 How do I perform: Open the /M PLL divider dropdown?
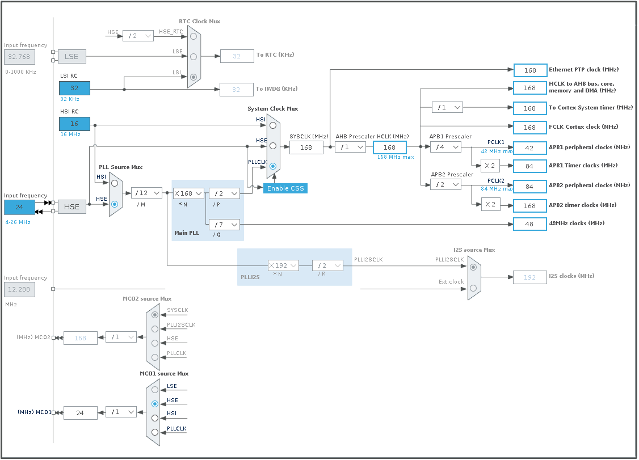point(147,193)
